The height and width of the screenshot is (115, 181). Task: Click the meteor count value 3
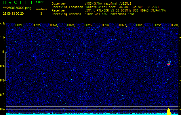coord(41,14)
